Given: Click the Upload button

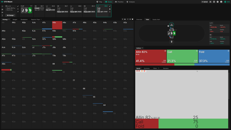Looking at the screenshot, I should 205,2.
